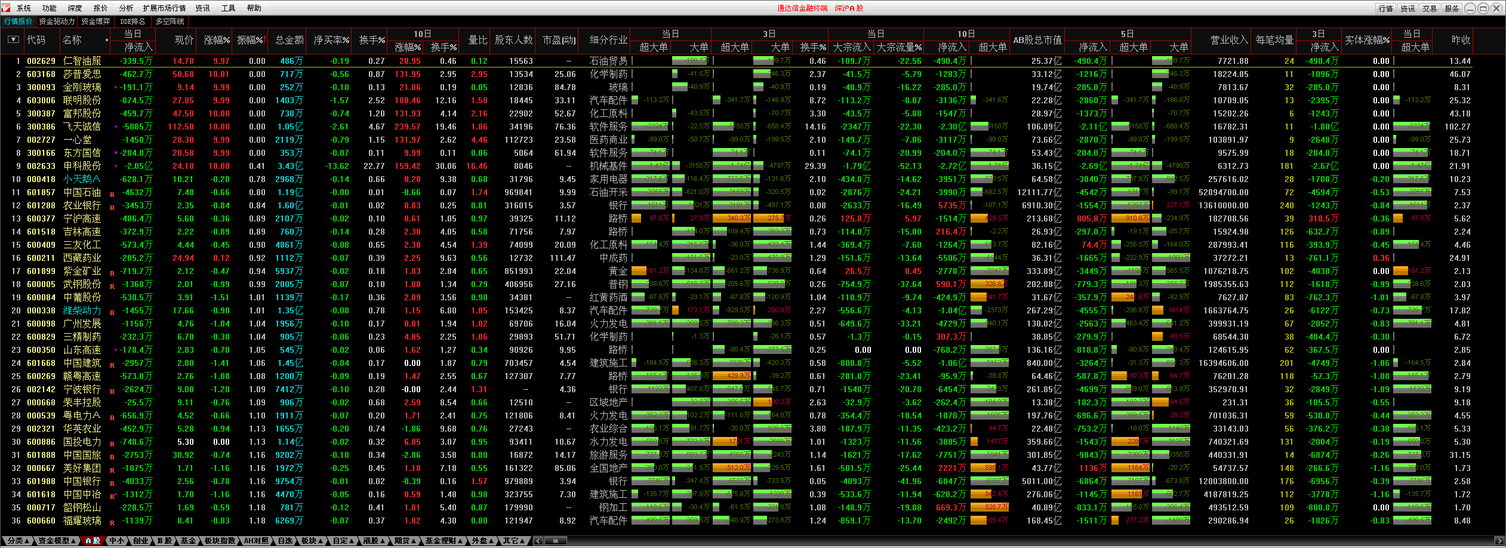Sort by the 净买率% column header
Screen dimensions: 1506x548
click(331, 40)
